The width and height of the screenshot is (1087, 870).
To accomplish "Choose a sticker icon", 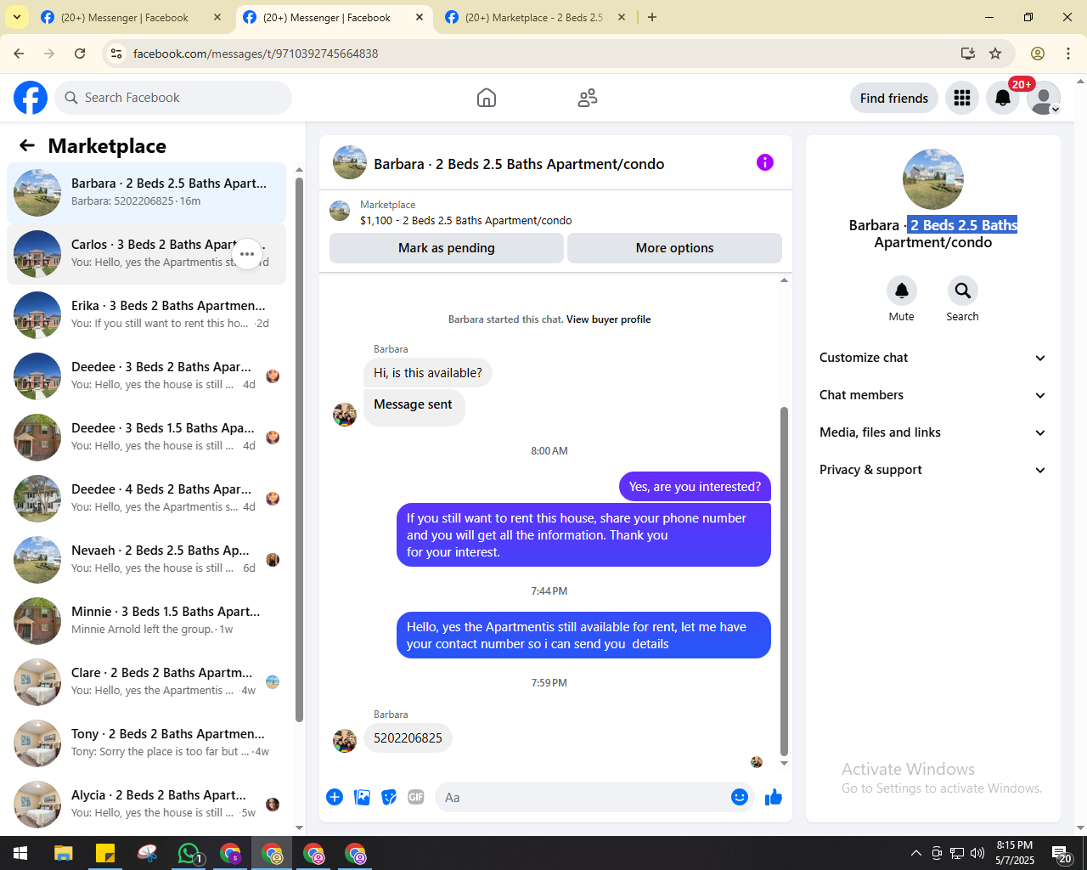I will coord(389,797).
